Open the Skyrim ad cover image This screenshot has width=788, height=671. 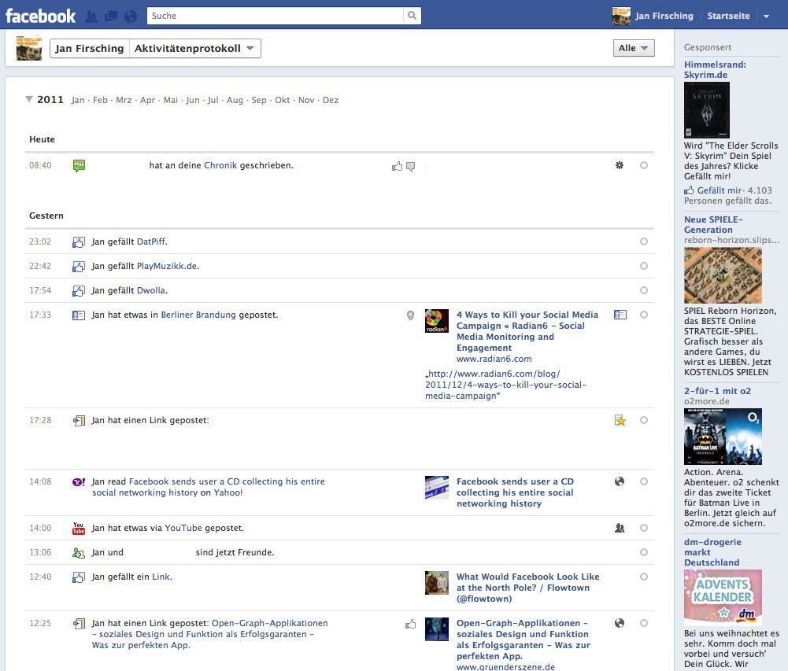707,110
